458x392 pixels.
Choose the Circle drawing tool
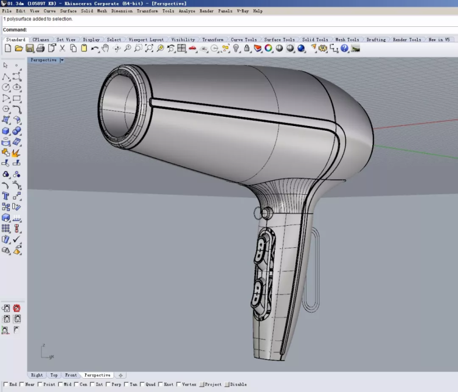click(6, 87)
